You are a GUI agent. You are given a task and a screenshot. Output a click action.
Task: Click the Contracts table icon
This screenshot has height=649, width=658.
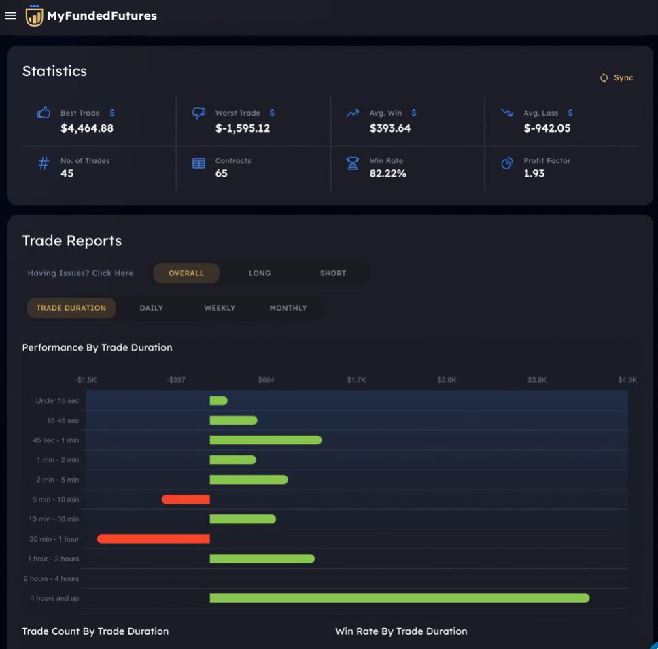(x=198, y=164)
